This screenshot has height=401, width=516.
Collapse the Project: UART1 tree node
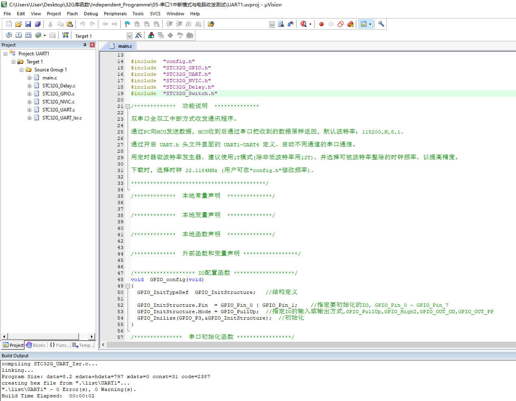click(x=5, y=54)
